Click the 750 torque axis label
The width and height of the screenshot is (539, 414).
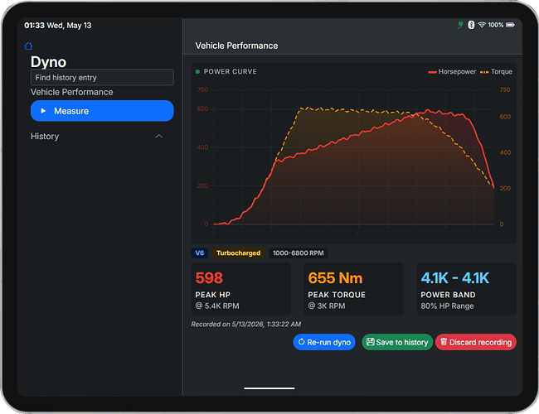click(x=505, y=90)
